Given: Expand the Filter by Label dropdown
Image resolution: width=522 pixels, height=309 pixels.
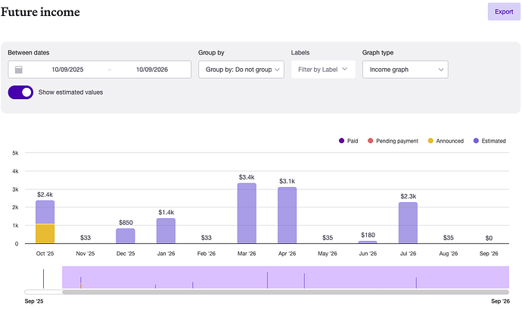Looking at the screenshot, I should [x=323, y=70].
